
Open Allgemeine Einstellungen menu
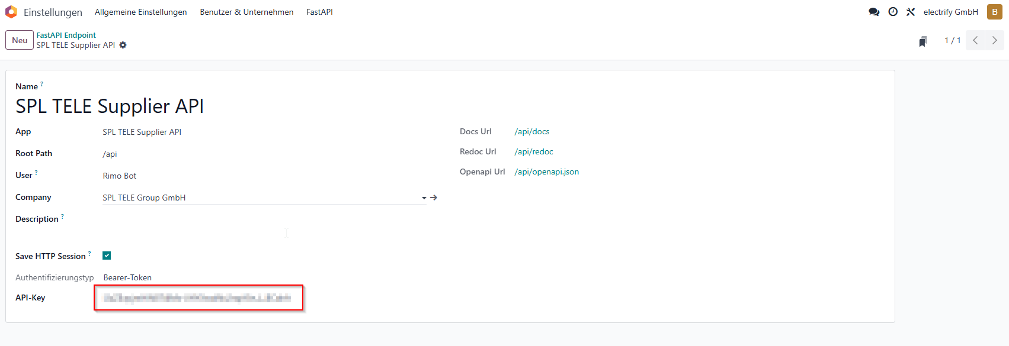(140, 12)
